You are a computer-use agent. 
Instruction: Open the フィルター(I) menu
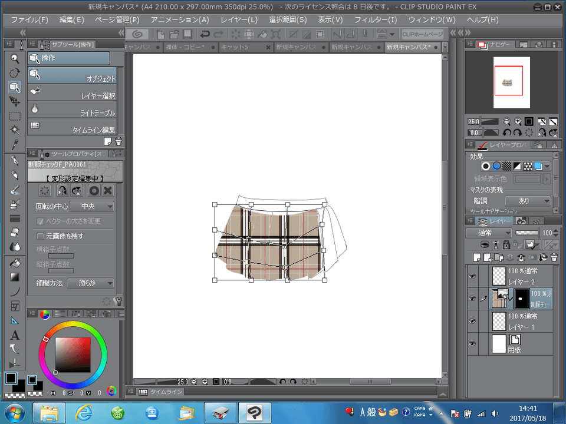(376, 19)
